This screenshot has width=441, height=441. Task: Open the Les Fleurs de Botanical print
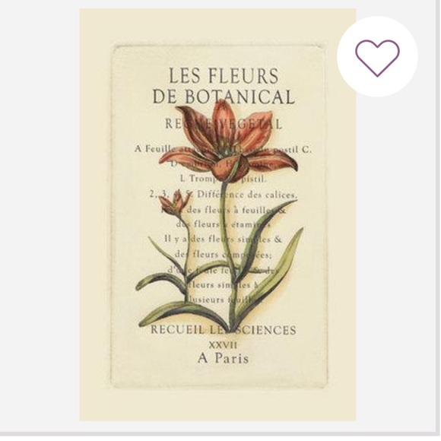point(217,214)
